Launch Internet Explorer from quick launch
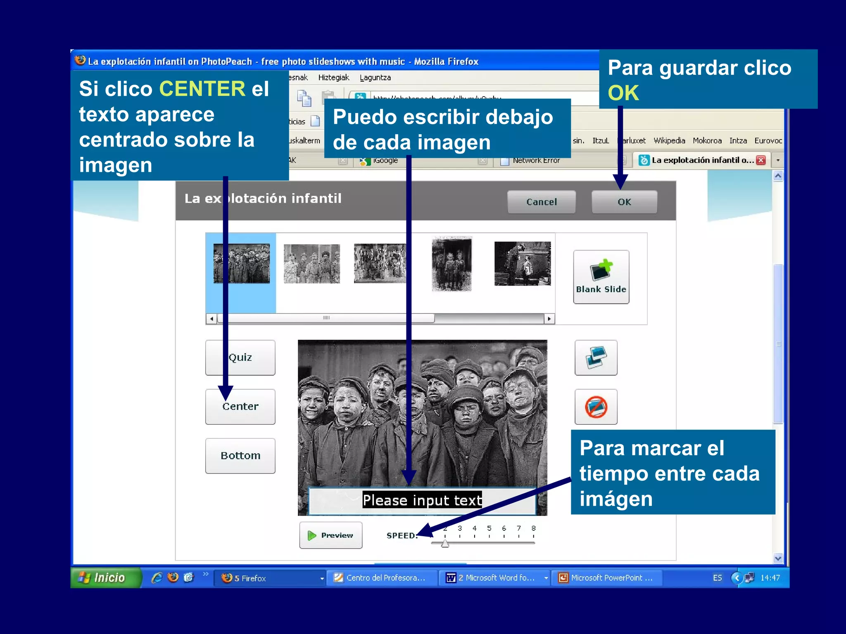 157,578
